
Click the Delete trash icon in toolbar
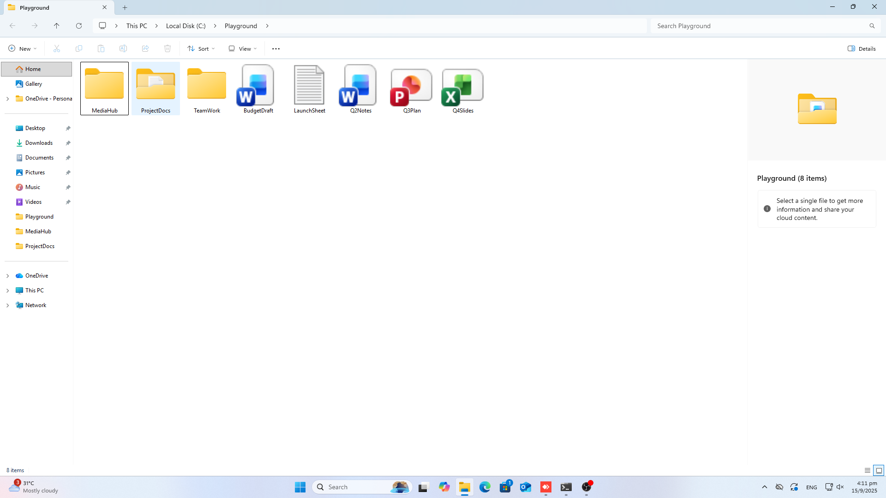(x=168, y=48)
